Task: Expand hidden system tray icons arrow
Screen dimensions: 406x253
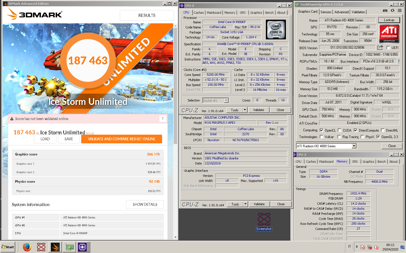Action: pyautogui.click(x=357, y=247)
